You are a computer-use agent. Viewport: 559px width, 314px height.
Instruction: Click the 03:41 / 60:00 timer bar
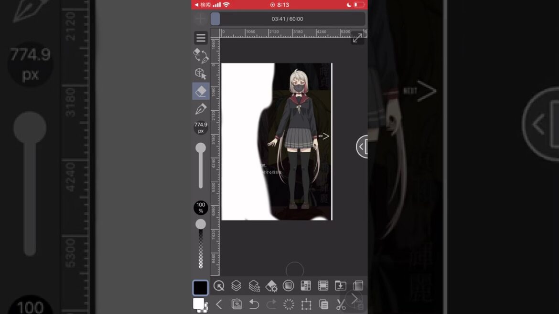click(x=288, y=19)
